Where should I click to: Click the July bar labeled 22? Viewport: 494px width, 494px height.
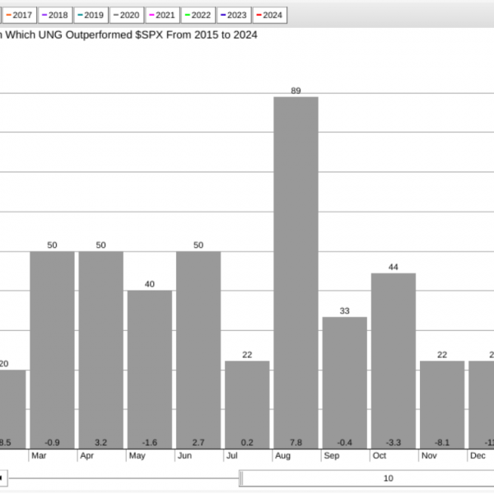tap(247, 405)
